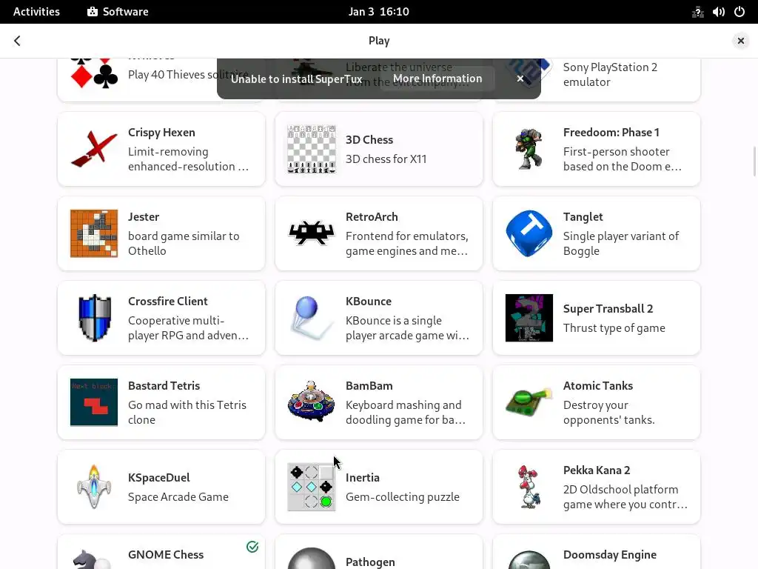758x569 pixels.
Task: Open the Pekka Kana 2 rooster icon
Action: tap(529, 487)
